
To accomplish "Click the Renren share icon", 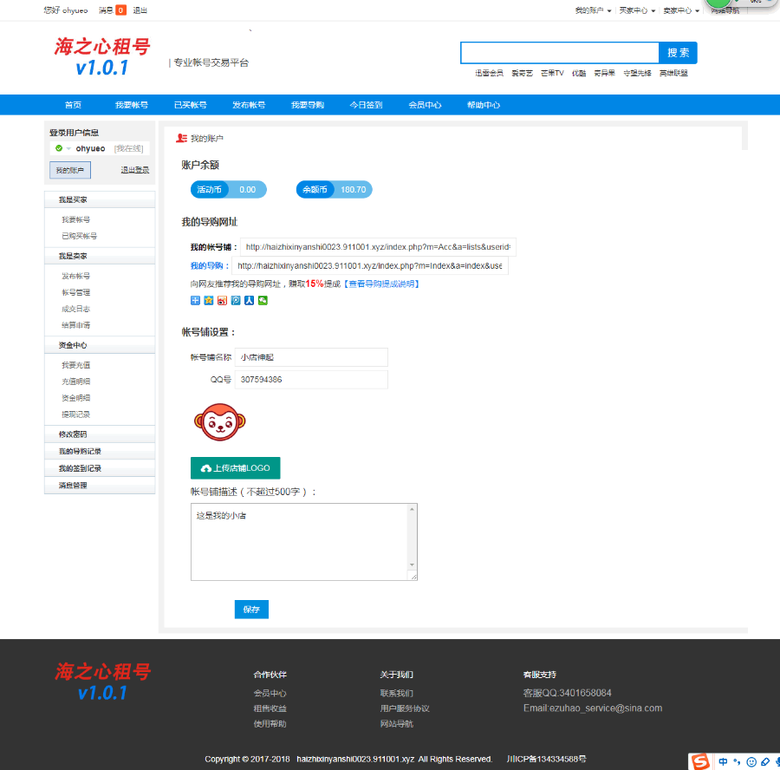I will tap(250, 300).
